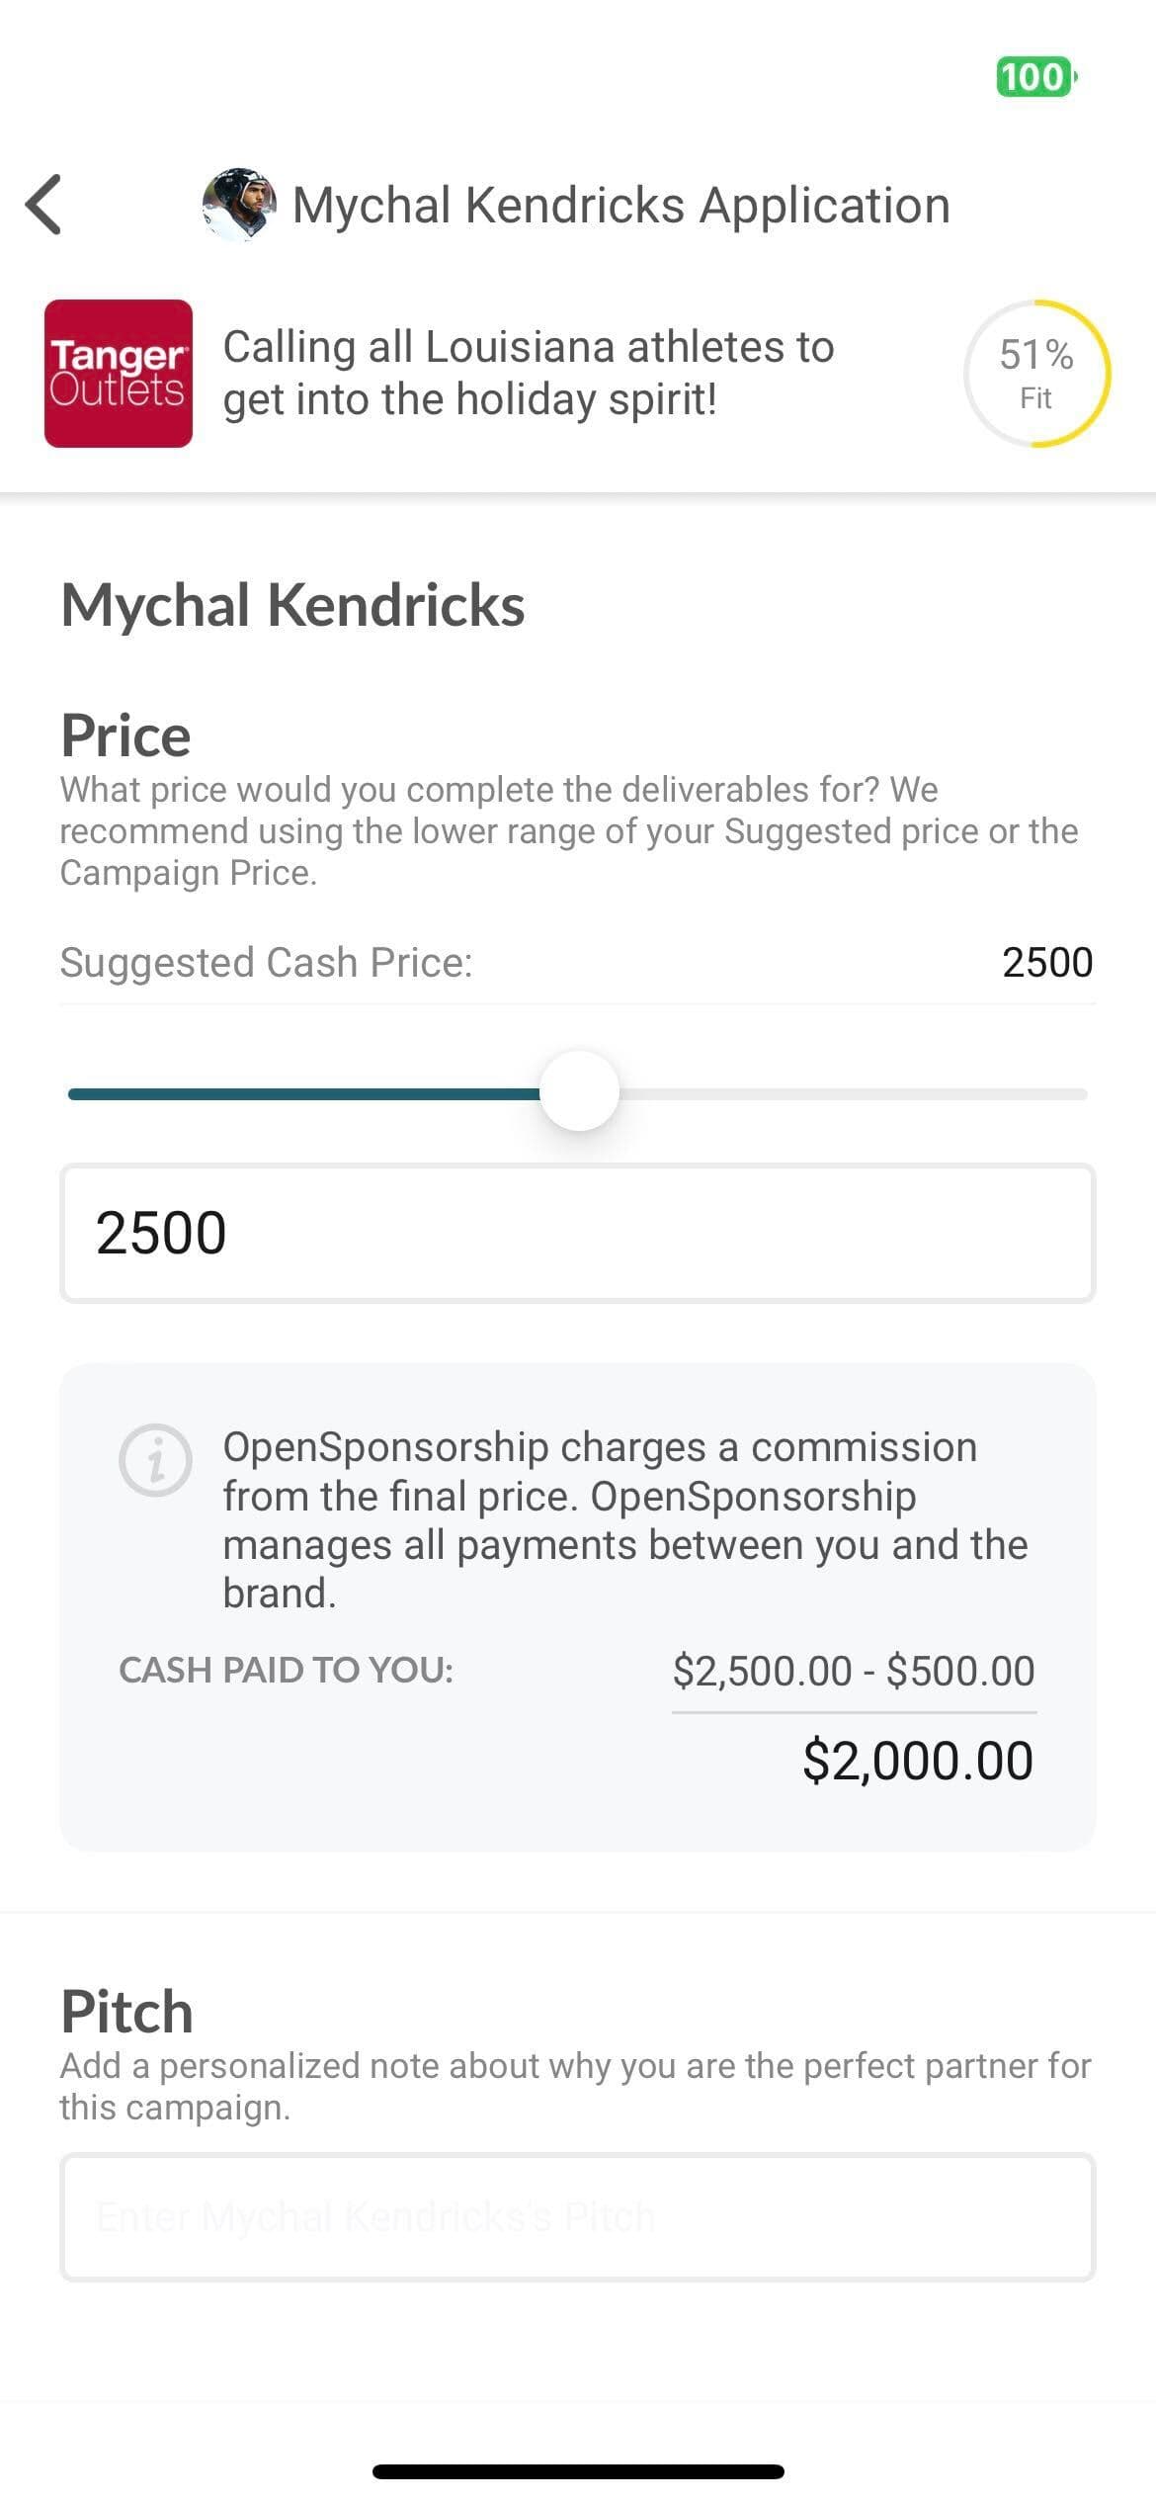Viewport: 1156px width, 2503px height.
Task: Tap the CASH PAID TO YOU label
Action: click(286, 1671)
